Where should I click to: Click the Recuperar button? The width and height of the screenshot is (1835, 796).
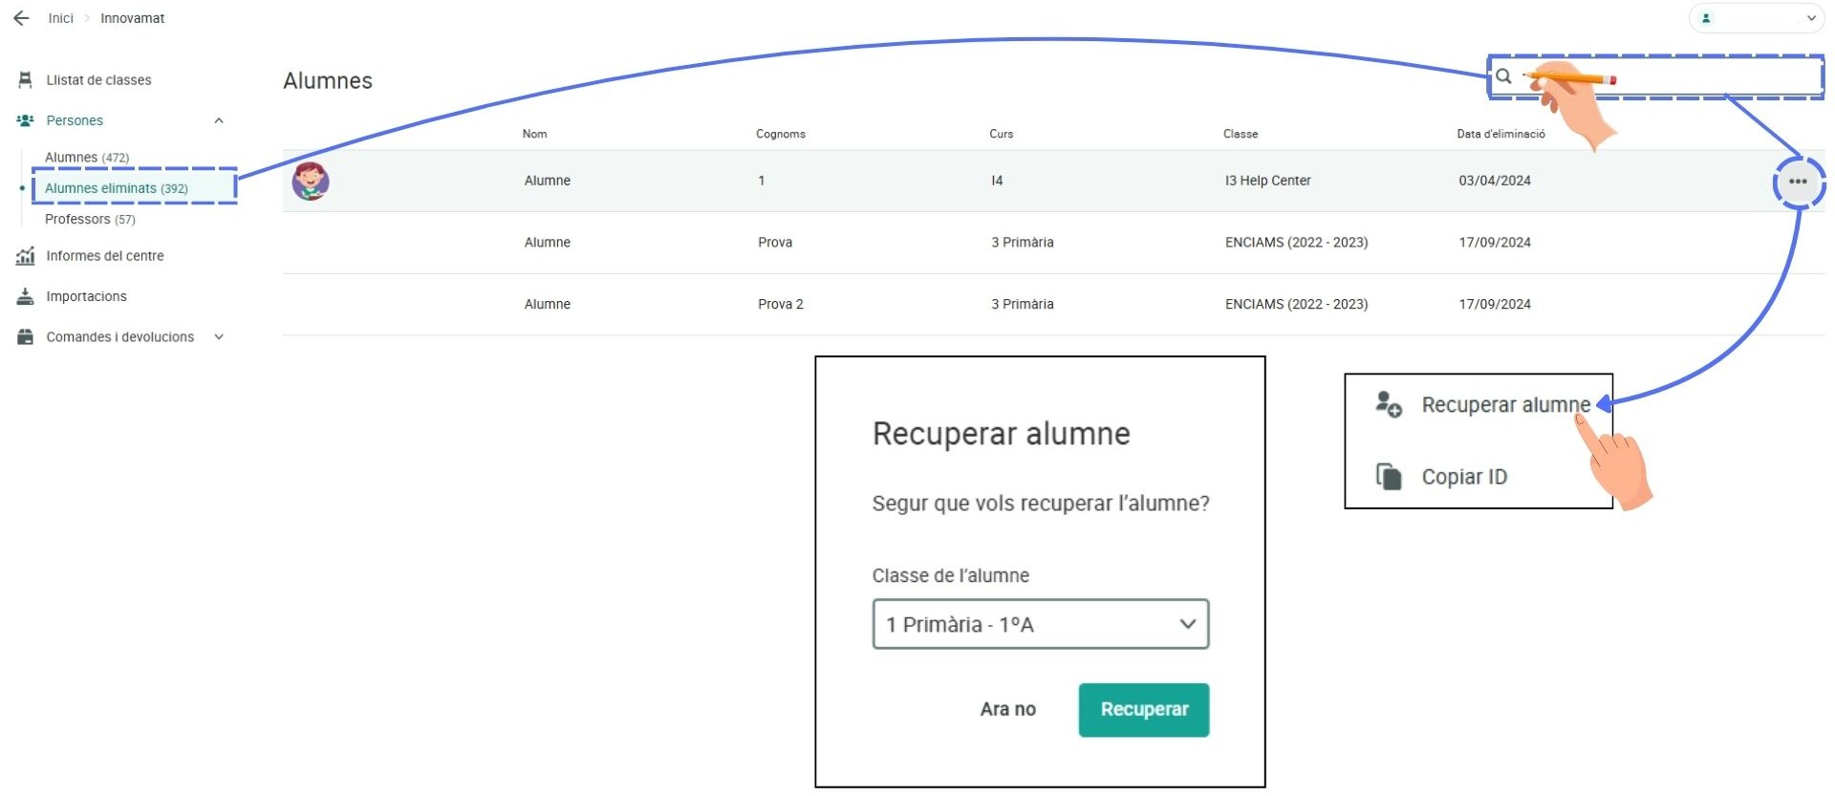point(1144,710)
